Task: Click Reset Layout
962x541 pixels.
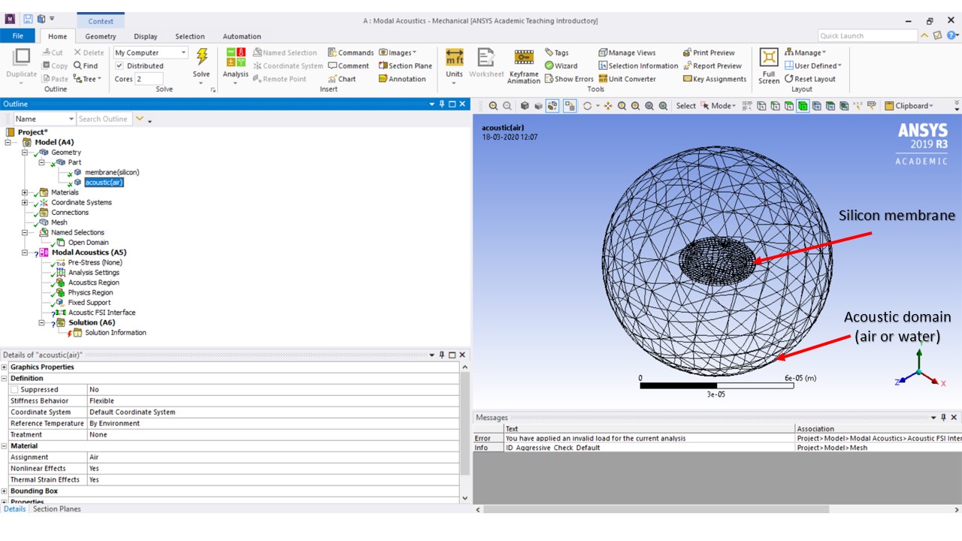Action: (x=809, y=79)
